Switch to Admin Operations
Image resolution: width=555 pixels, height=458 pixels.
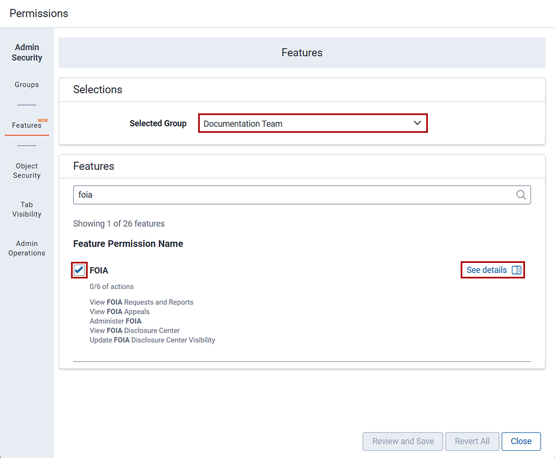[x=27, y=248]
